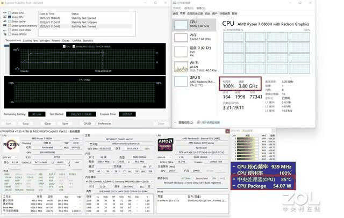Click the Ryzen logo in HWiNFO summary
This screenshot has width=344, height=218.
coord(11,144)
